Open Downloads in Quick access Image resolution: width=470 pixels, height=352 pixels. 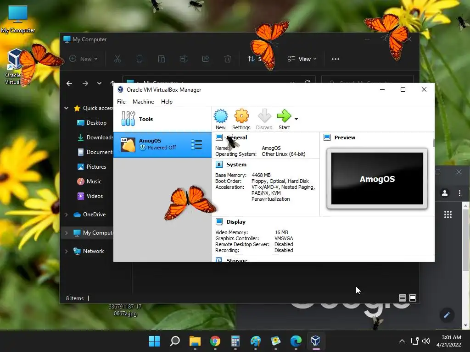tap(95, 137)
